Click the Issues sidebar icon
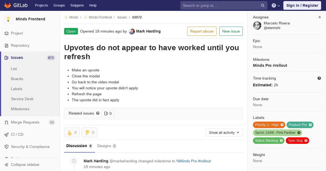This screenshot has width=326, height=171. click(7, 58)
